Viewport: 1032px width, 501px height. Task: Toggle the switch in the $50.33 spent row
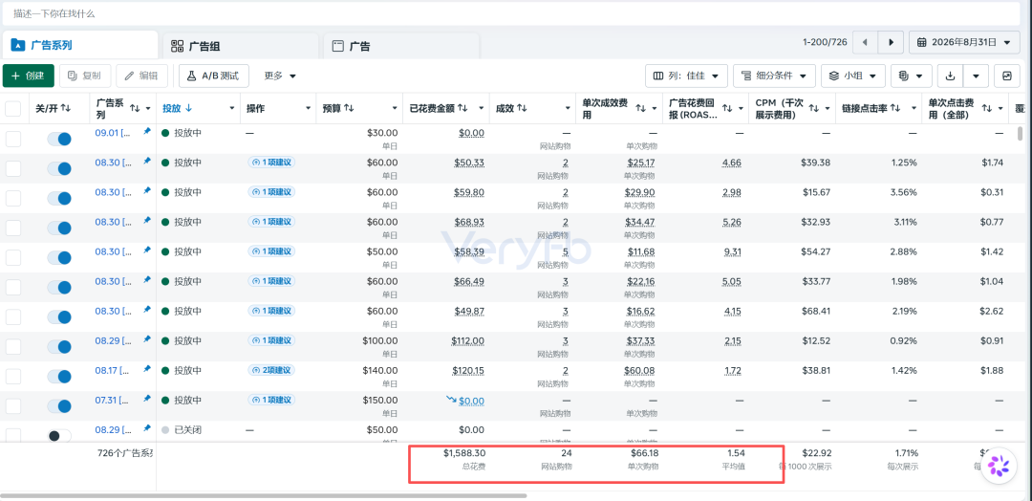tap(58, 168)
